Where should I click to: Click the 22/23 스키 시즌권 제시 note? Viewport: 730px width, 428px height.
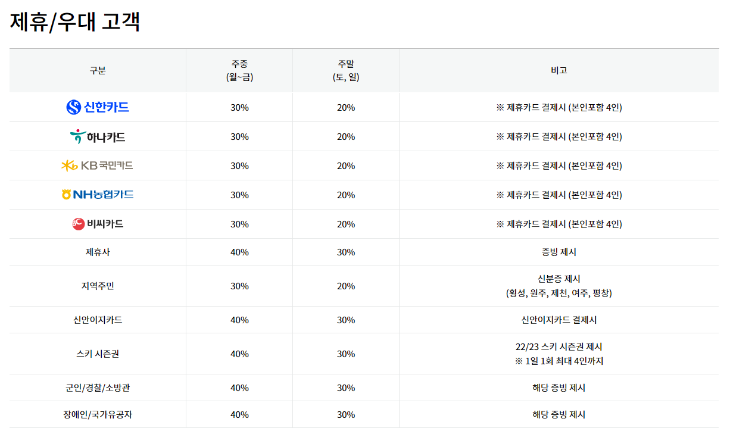(x=559, y=346)
